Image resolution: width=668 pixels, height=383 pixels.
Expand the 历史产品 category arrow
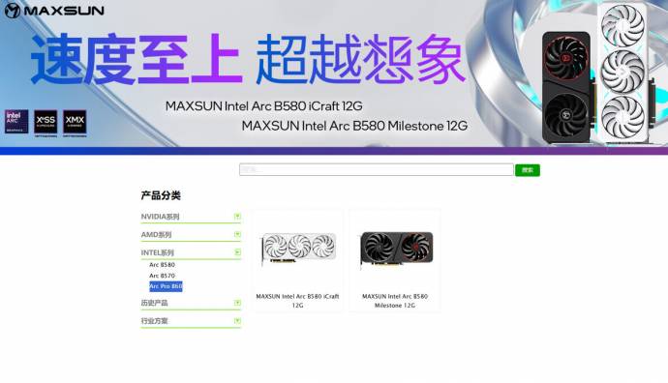[238, 303]
